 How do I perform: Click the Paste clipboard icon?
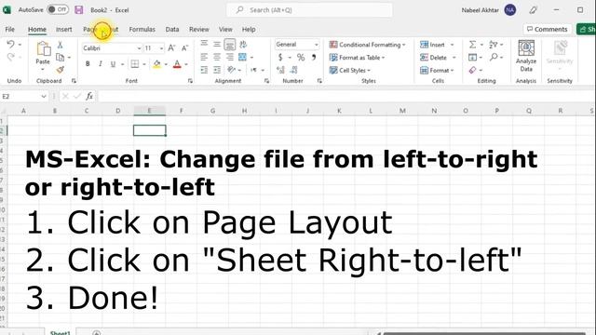(43, 48)
